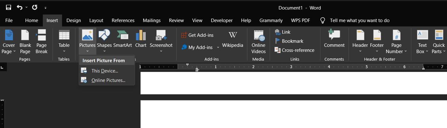Screen dimensions: 447x128
Task: Click the Redo/Repeat icon
Action: pyautogui.click(x=34, y=7)
